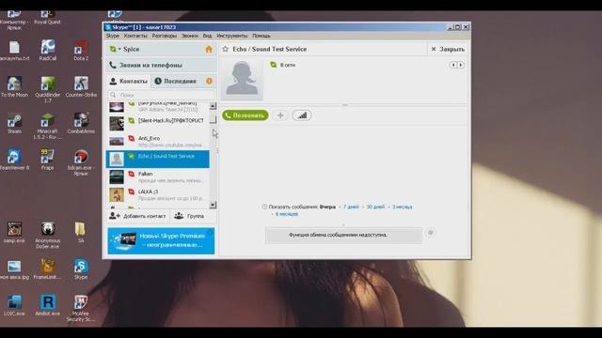Image resolution: width=602 pixels, height=338 pixels.
Task: Click the Группа button
Action: point(190,216)
